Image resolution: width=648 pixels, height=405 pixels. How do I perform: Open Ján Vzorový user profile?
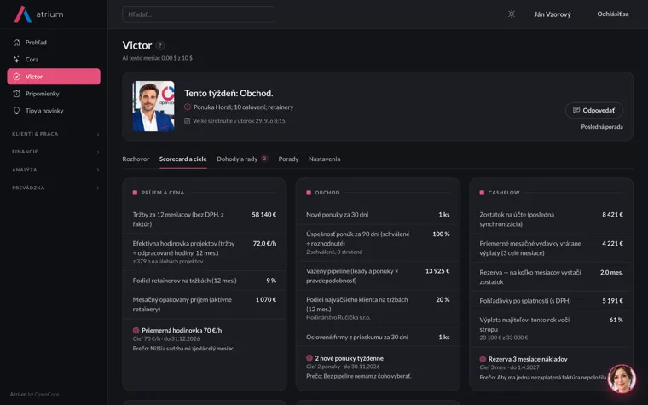[x=553, y=14]
